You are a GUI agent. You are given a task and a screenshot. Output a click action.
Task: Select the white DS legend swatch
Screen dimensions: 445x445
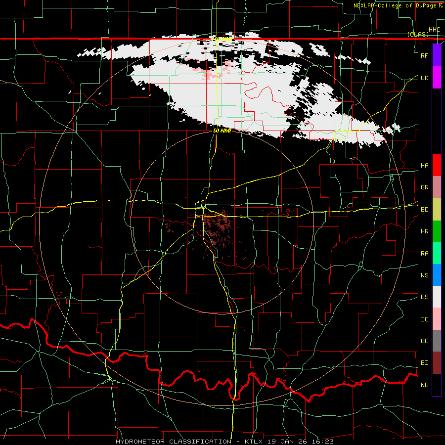[437, 297]
